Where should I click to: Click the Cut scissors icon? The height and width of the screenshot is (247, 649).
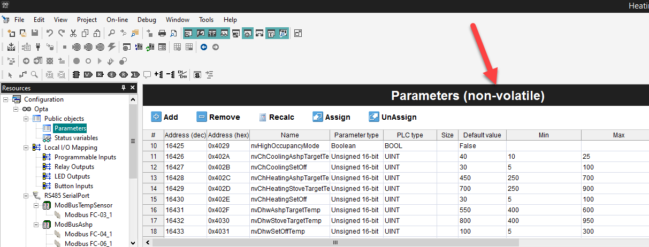click(73, 33)
